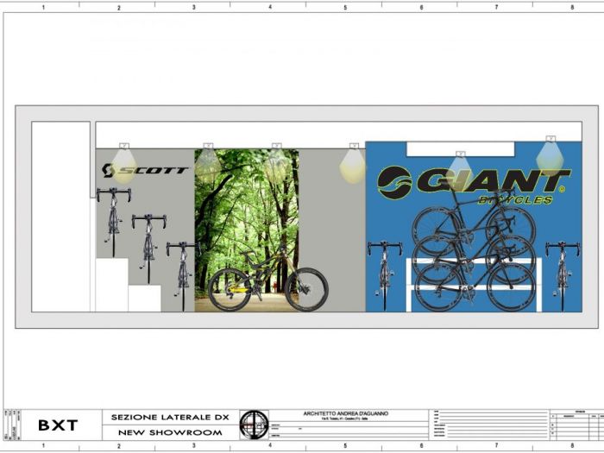Click the BXT title block cell

point(58,425)
